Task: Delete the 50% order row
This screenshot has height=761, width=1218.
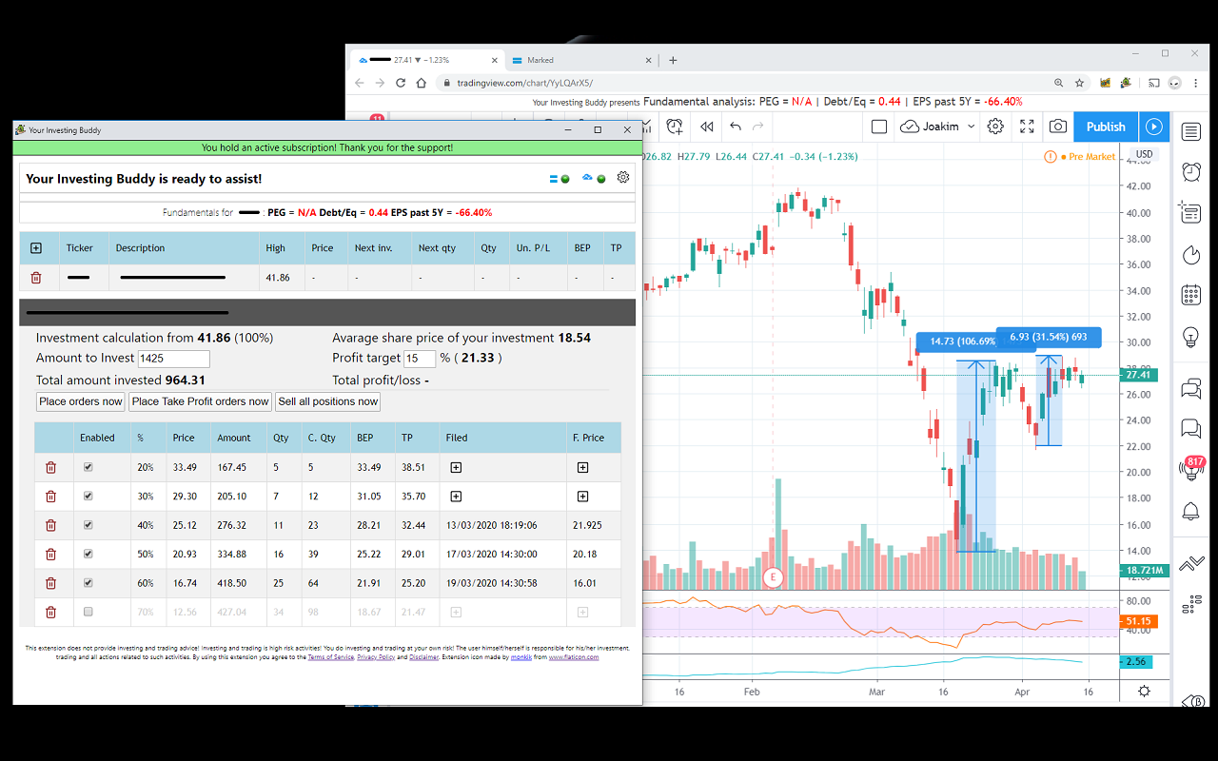Action: tap(51, 555)
